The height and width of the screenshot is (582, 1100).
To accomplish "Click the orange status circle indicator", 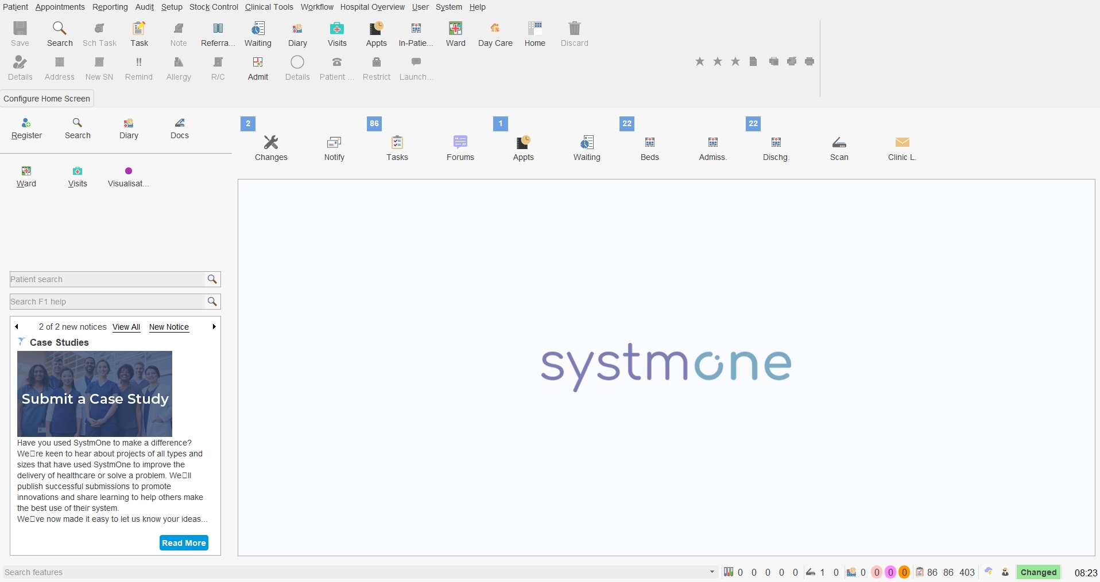I will tap(904, 572).
